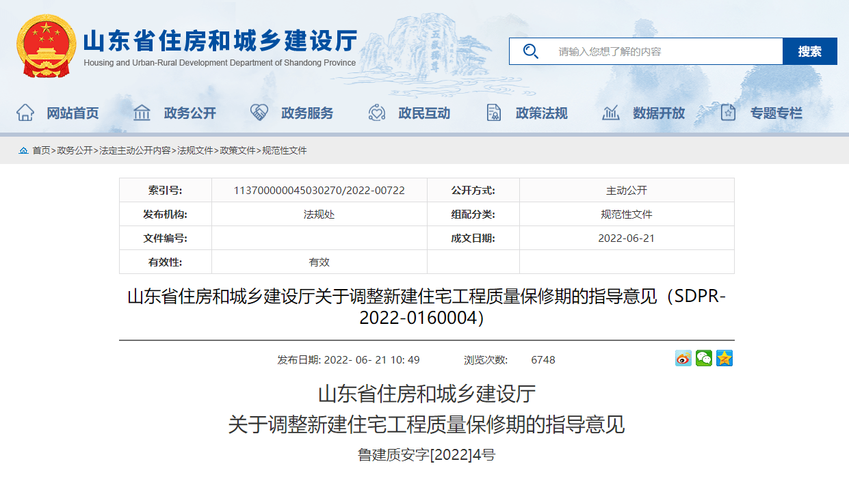Click the heading 关于调整新建住宅工程质量保修期的指导意见
849x479 pixels.
click(426, 425)
